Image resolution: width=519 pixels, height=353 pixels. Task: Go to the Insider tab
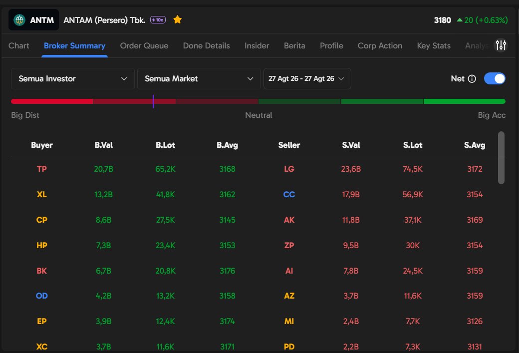tap(257, 46)
